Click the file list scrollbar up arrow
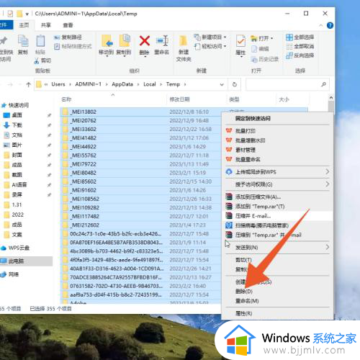360x360 pixels. (331, 98)
